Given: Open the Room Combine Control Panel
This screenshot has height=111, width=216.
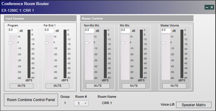Looking at the screenshot, I should click(x=31, y=100).
